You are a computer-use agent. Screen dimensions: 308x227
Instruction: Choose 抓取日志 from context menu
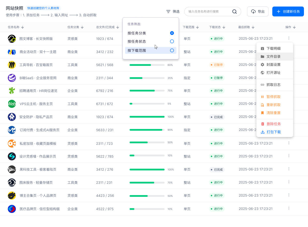point(275,85)
